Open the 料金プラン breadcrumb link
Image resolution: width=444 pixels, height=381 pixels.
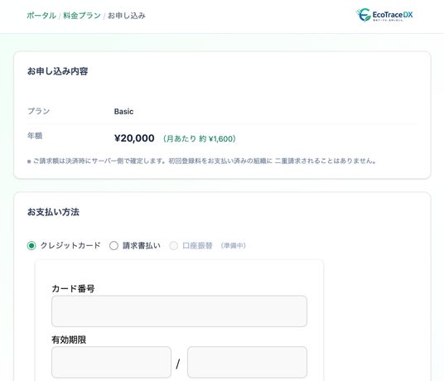coord(82,16)
